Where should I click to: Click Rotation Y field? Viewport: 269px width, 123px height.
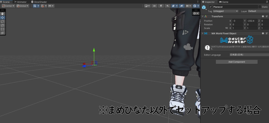(x=252, y=24)
